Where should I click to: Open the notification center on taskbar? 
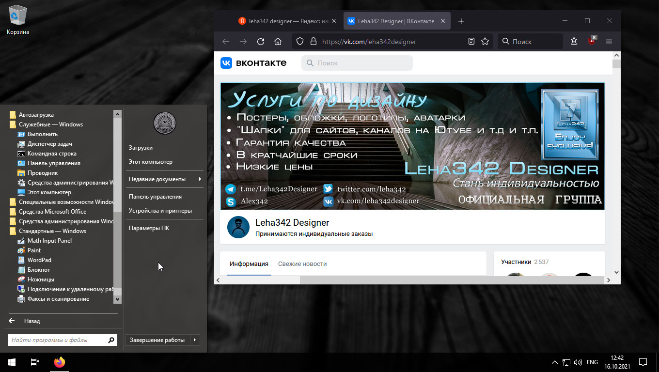coord(643,362)
